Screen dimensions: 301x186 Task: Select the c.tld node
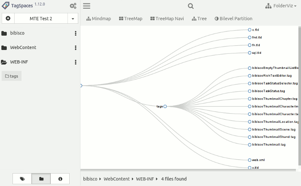pyautogui.click(x=253, y=30)
